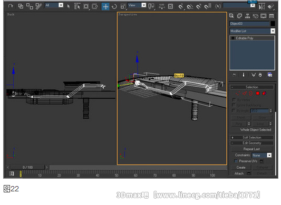Viewport: 281px width, 205px height.
Task: Switch to the Motion panel tab
Action: pyautogui.click(x=256, y=16)
